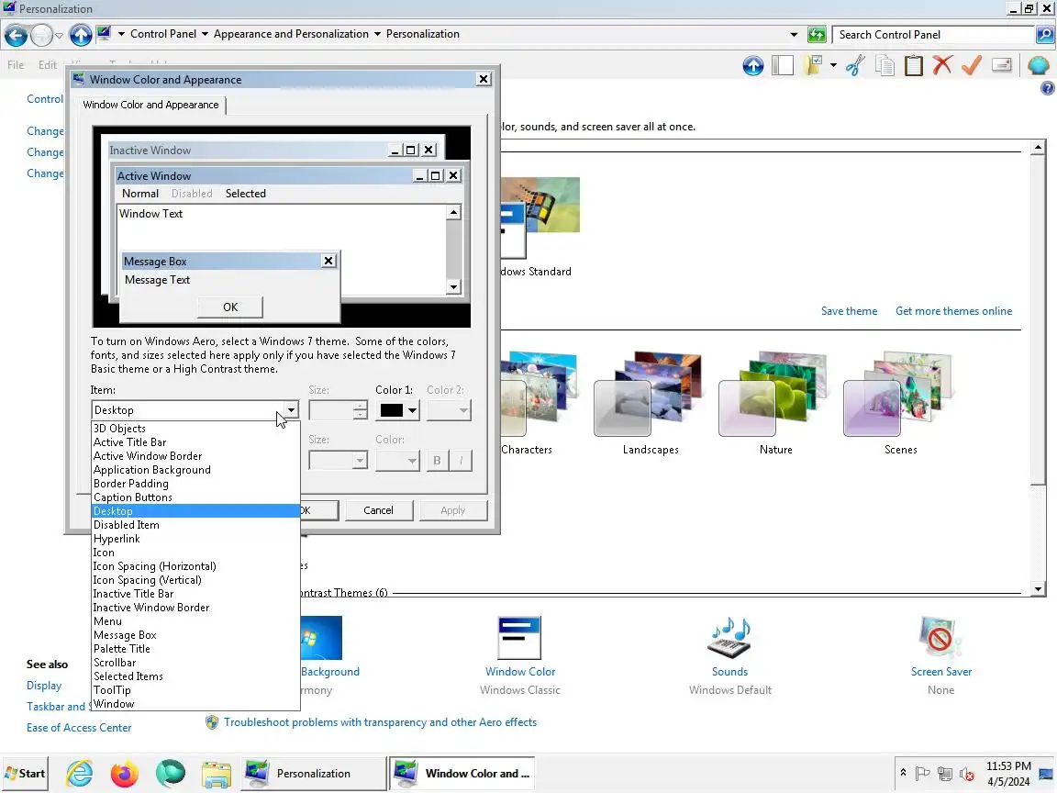Click the themes list scroll-down arrow
1057x793 pixels.
click(1038, 588)
